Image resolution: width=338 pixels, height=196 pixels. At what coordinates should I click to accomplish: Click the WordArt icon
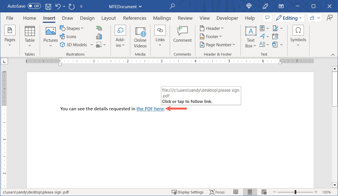[x=262, y=36]
